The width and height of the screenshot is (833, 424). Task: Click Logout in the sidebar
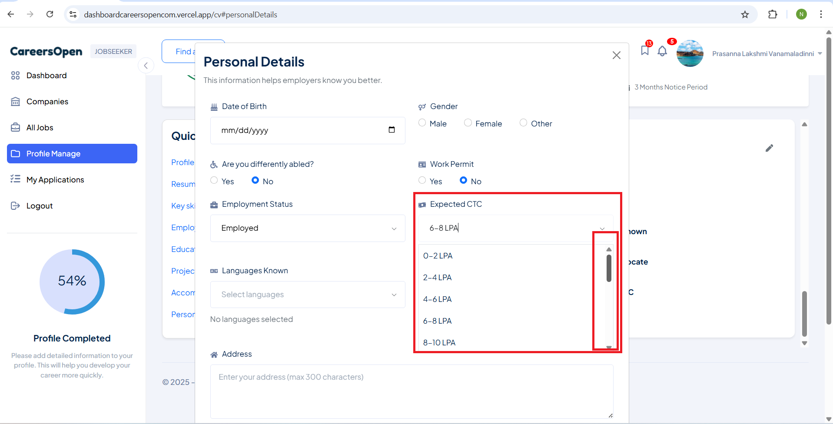tap(40, 206)
